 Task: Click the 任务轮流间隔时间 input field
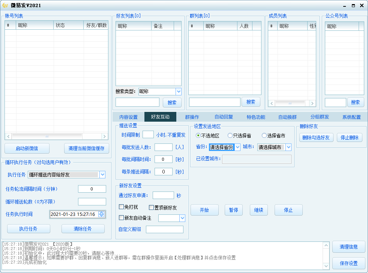tap(92, 189)
